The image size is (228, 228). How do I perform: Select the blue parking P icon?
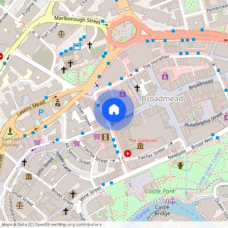41,112
